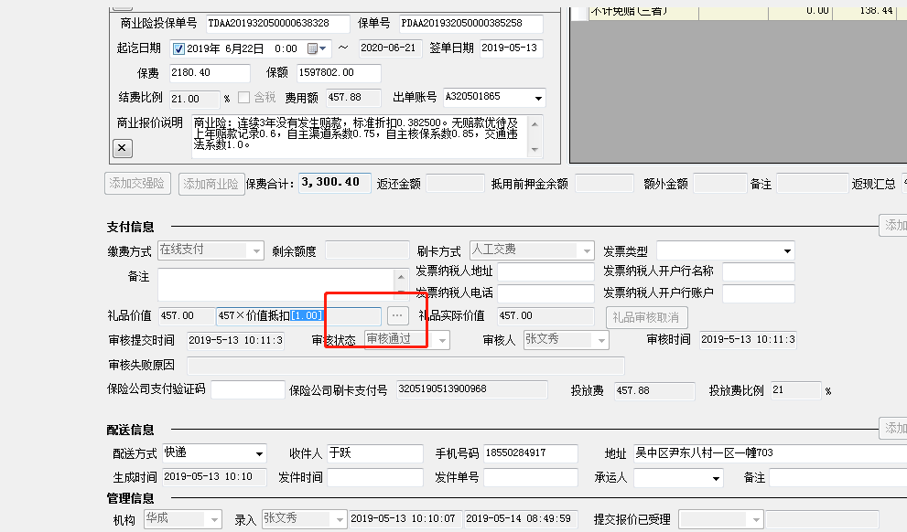The image size is (907, 532).
Task: Expand the 出单账号 dropdown
Action: [538, 98]
